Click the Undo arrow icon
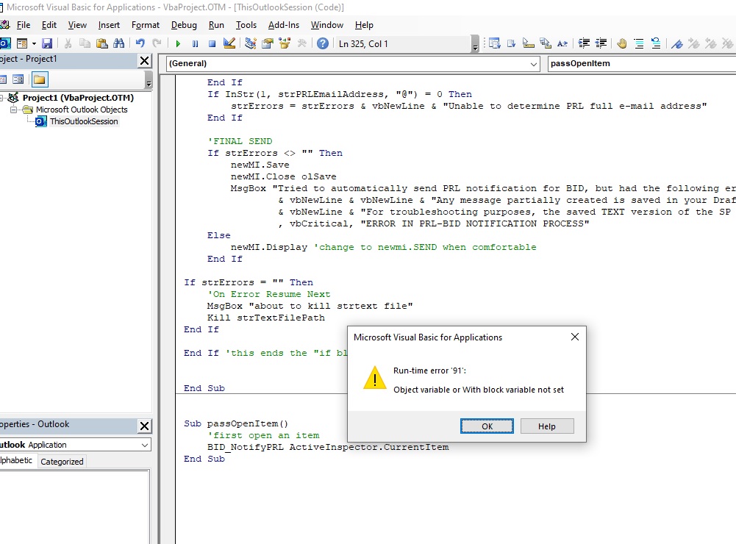This screenshot has height=544, width=736. tap(140, 44)
